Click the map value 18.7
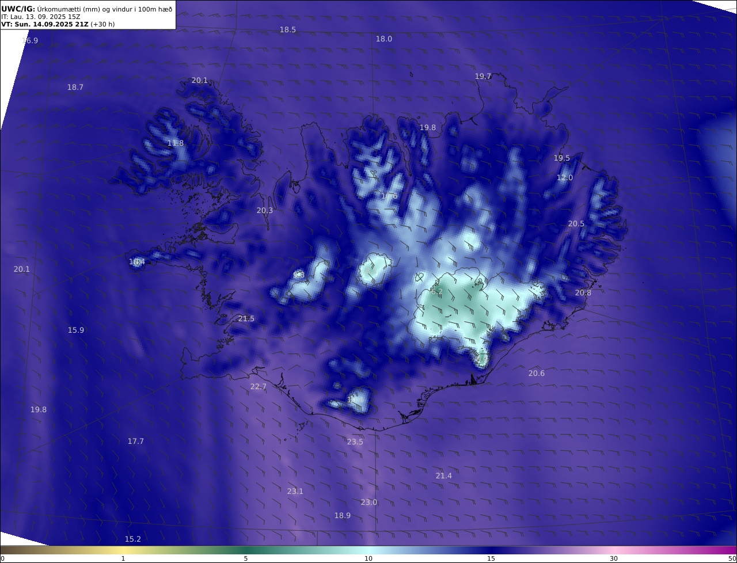The width and height of the screenshot is (737, 563). 75,88
